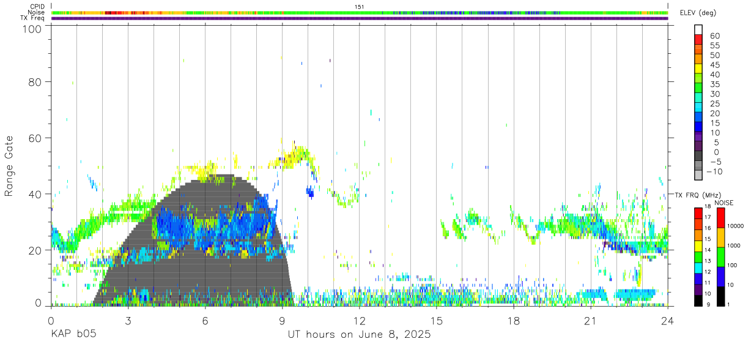The height and width of the screenshot is (347, 751).
Task: Click the '9' tick on the UT hours axis
Action: pos(282,320)
